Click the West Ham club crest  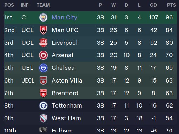tap(43, 118)
